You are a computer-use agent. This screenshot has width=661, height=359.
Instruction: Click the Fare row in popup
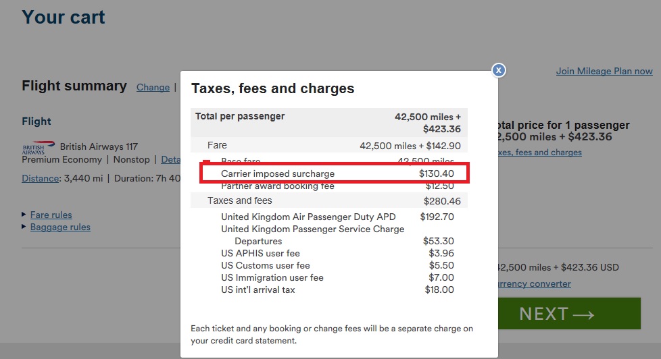329,145
